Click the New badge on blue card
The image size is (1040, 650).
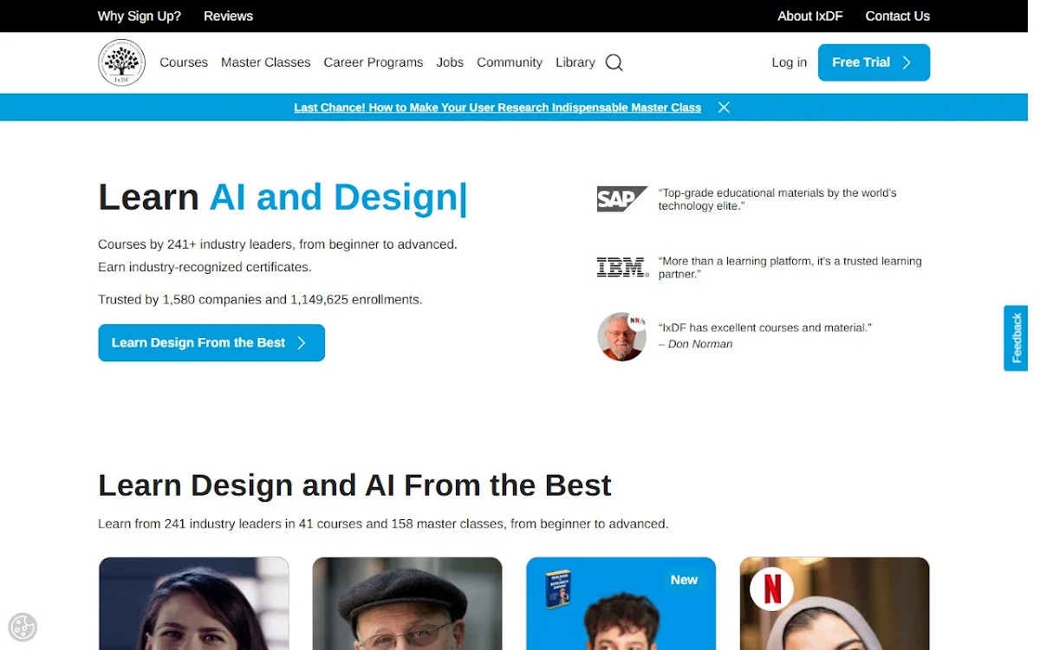click(x=684, y=580)
